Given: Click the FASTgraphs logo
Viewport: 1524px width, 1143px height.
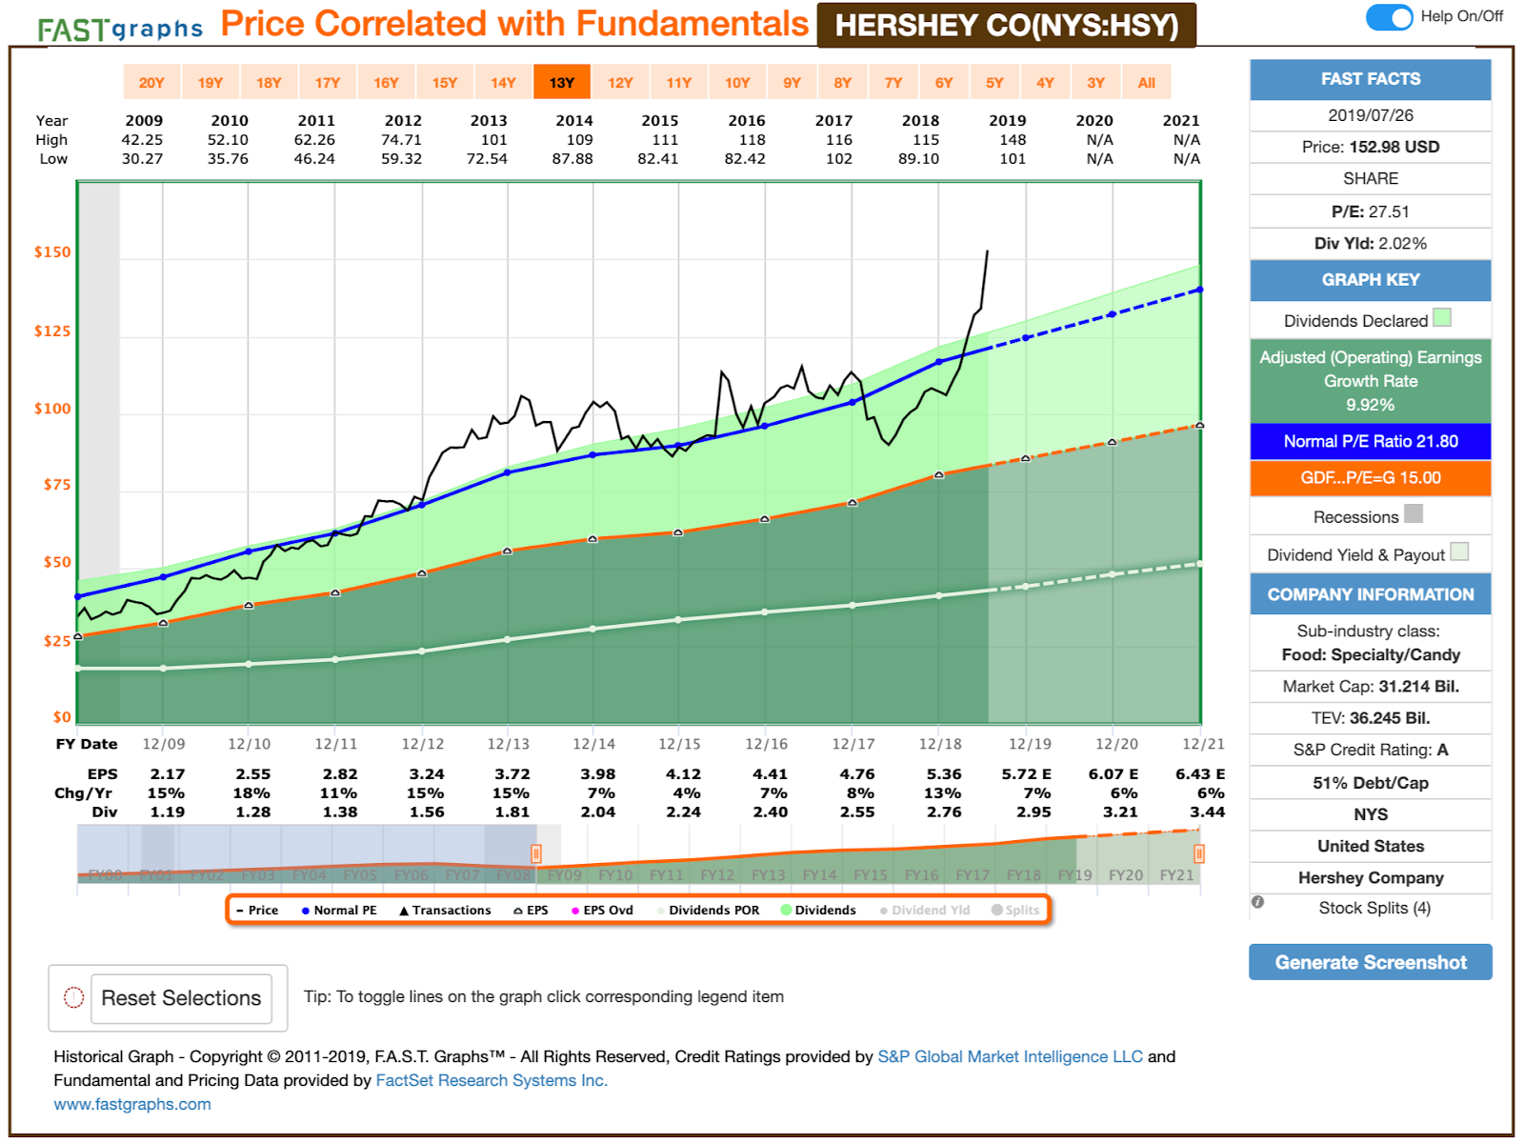Looking at the screenshot, I should [120, 29].
